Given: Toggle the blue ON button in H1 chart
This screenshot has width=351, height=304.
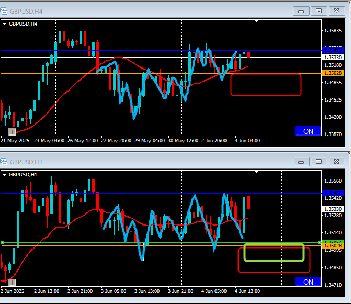Looking at the screenshot, I should click(x=308, y=282).
